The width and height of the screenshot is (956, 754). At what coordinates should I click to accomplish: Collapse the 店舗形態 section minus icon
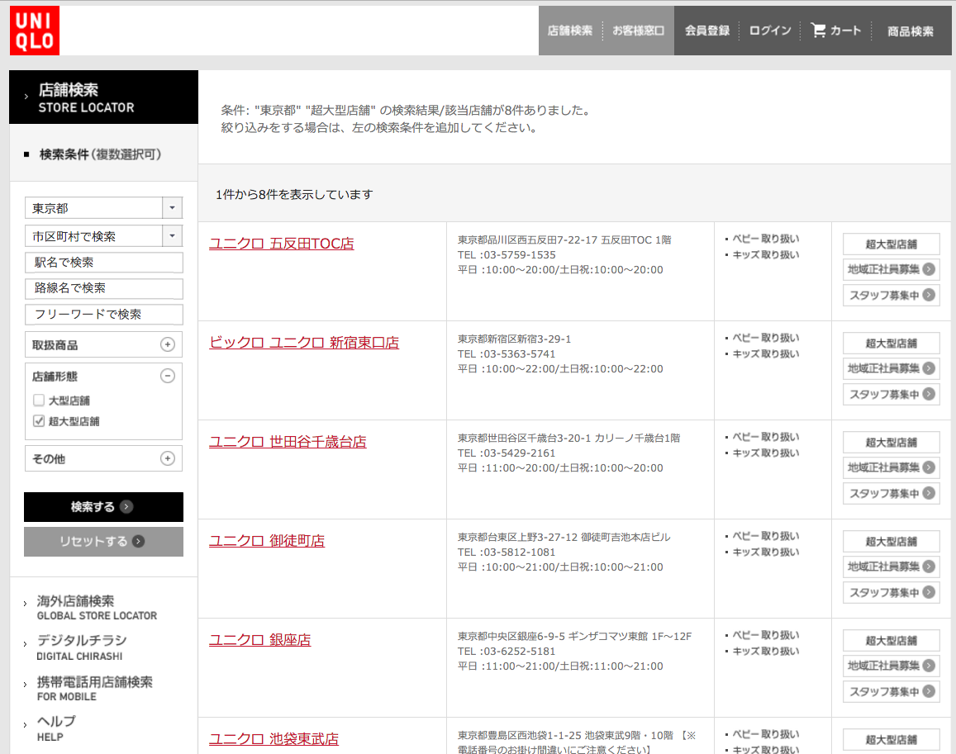(168, 376)
